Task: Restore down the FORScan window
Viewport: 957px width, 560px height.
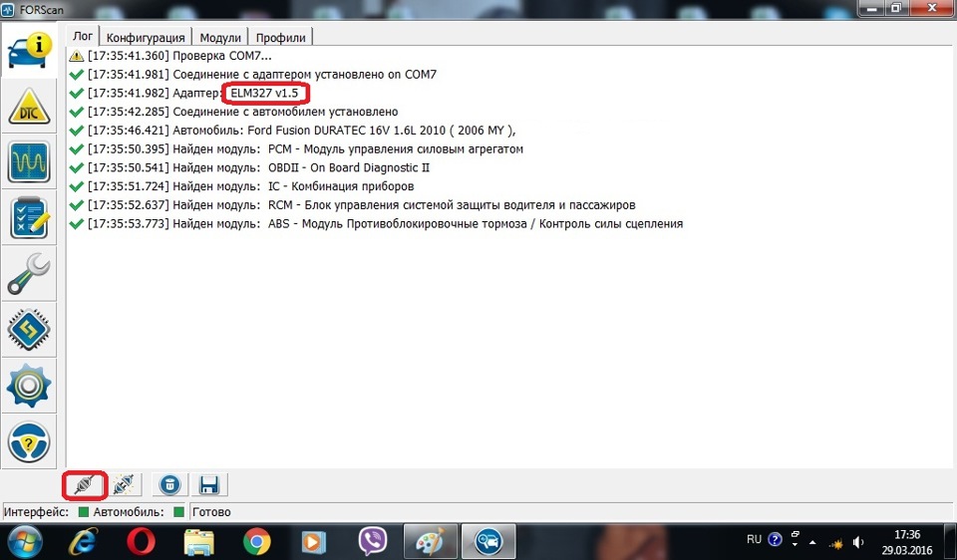Action: [895, 8]
